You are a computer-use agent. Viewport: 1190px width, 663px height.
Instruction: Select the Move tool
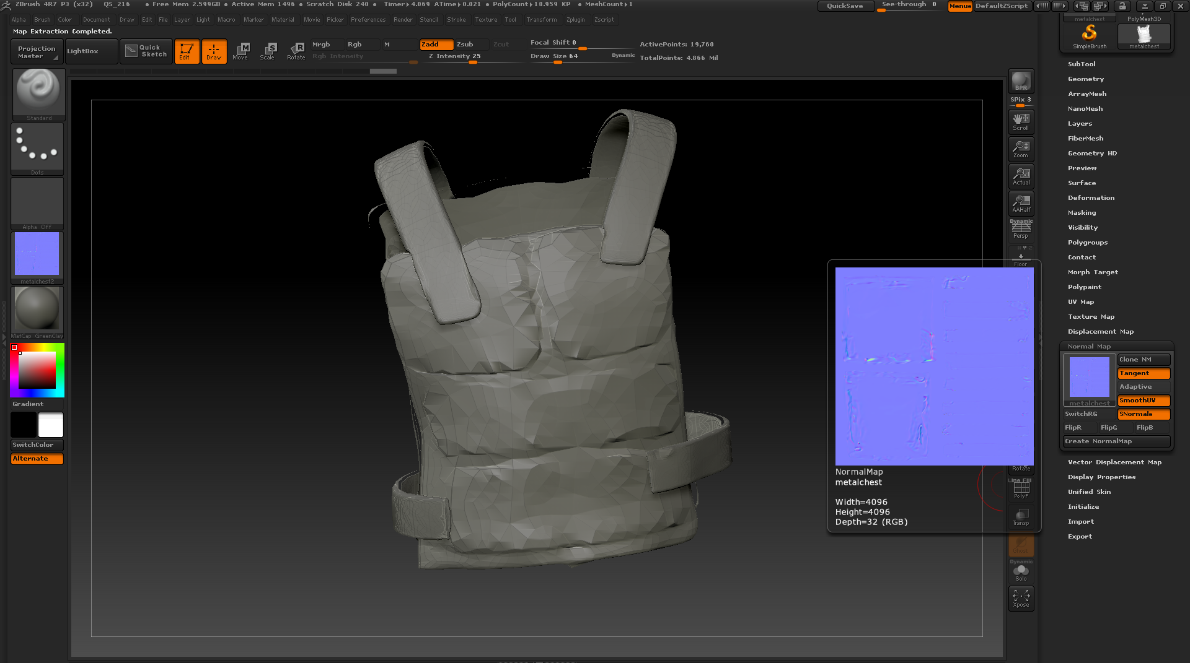click(x=240, y=51)
